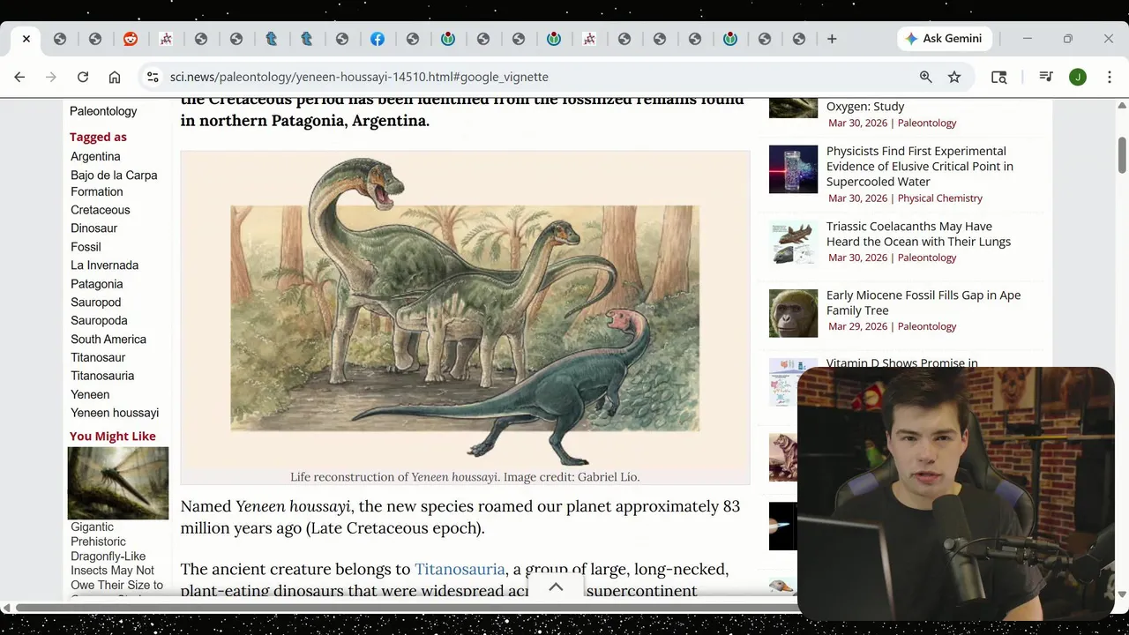Open the Bajo de la Carpa Formation tag
1129x635 pixels.
114,183
